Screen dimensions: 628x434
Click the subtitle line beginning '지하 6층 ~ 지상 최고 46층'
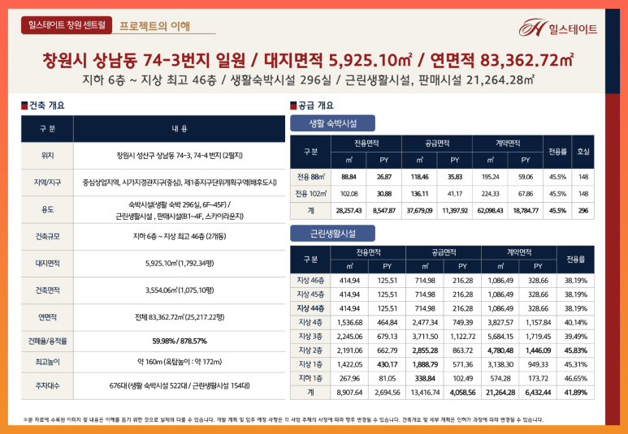click(308, 80)
